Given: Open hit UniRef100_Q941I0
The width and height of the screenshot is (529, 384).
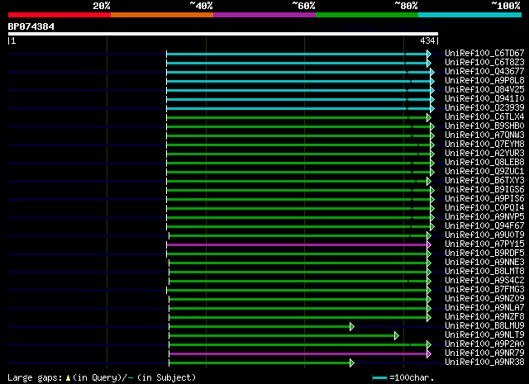Looking at the screenshot, I should [x=484, y=99].
